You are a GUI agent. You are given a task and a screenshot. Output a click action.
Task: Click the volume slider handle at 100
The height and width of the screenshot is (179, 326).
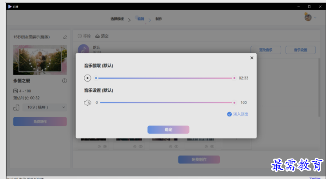click(x=235, y=103)
